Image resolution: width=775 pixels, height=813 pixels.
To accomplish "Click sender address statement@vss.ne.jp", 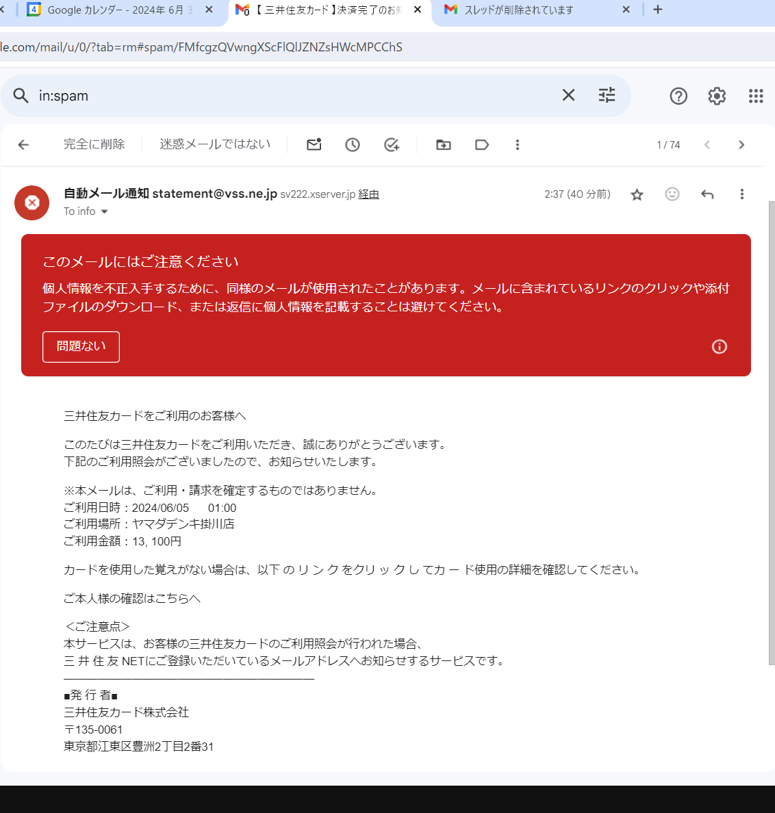I will tap(215, 194).
